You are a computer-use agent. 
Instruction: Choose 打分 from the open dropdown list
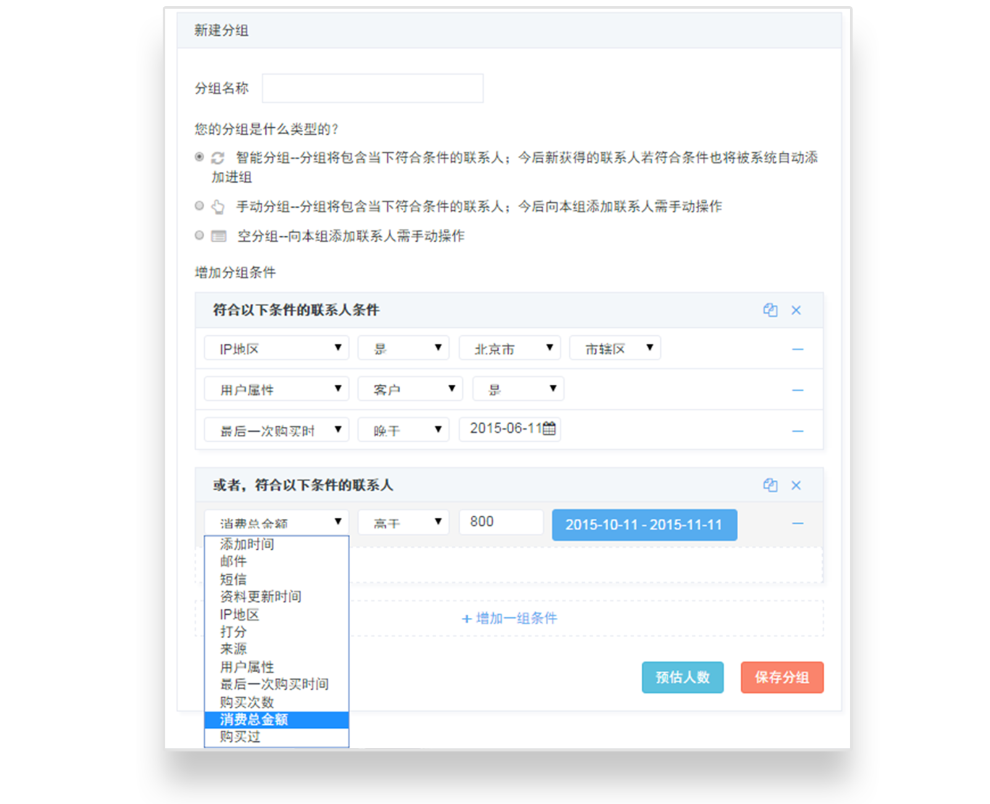tap(277, 632)
